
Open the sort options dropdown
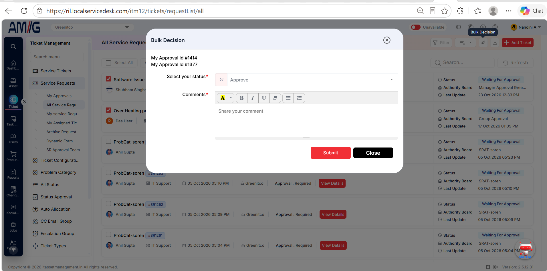pos(465,43)
